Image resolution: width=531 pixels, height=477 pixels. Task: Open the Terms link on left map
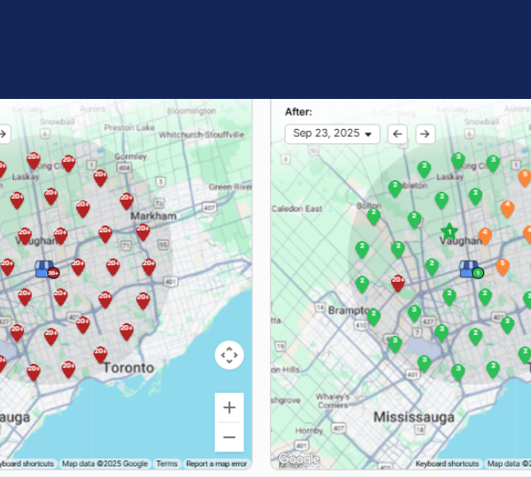pos(166,464)
